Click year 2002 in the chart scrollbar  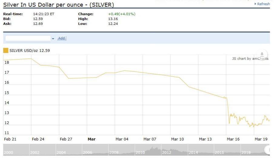click(35, 153)
